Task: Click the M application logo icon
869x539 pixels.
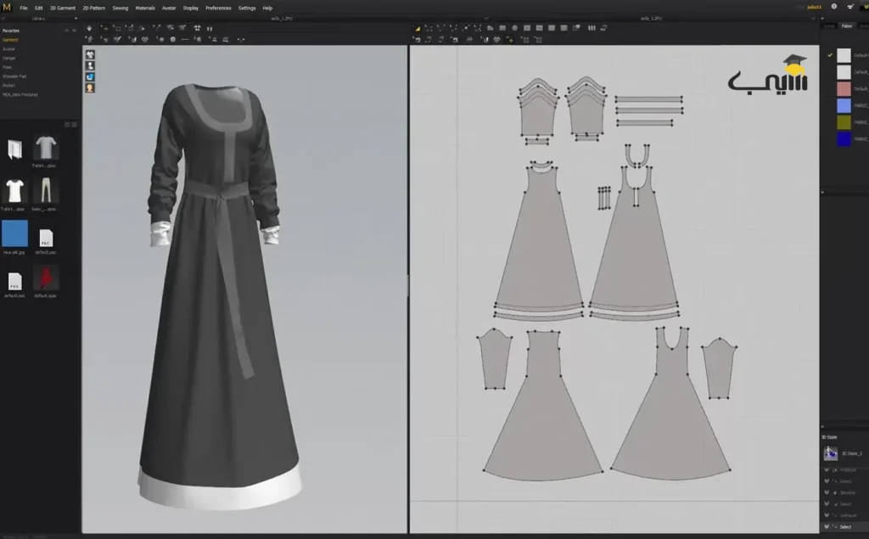Action: [x=7, y=7]
